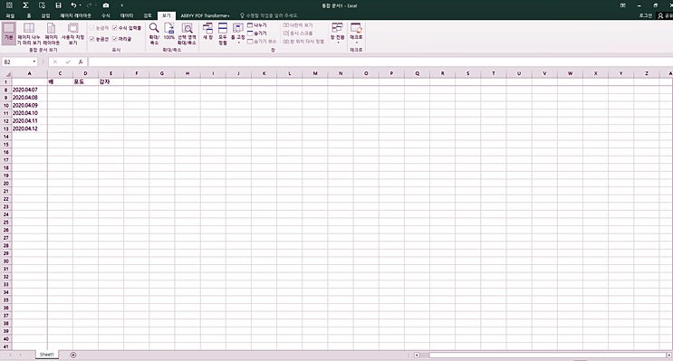673x361 pixels.
Task: Click 창 위치 다시 정렬 reset window position
Action: [303, 42]
